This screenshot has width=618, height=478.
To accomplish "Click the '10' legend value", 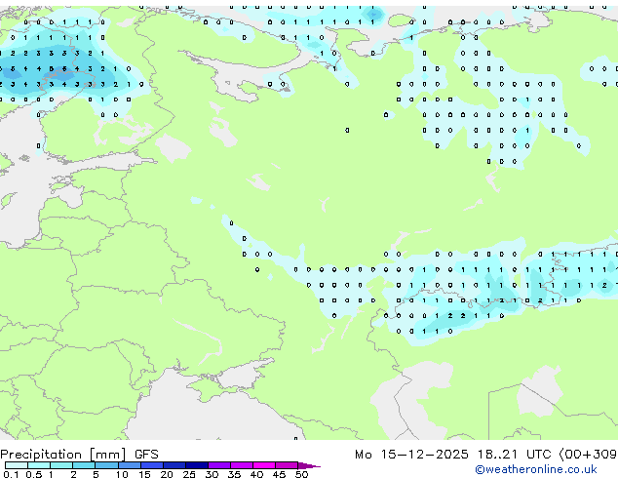I will point(122,474).
